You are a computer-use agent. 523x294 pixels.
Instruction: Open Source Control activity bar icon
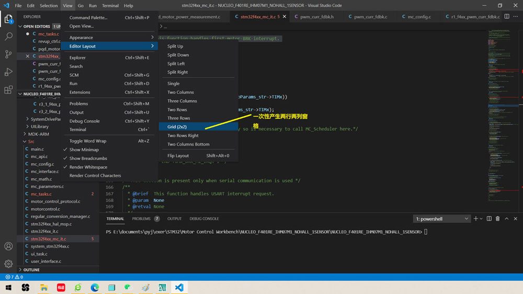[8, 54]
